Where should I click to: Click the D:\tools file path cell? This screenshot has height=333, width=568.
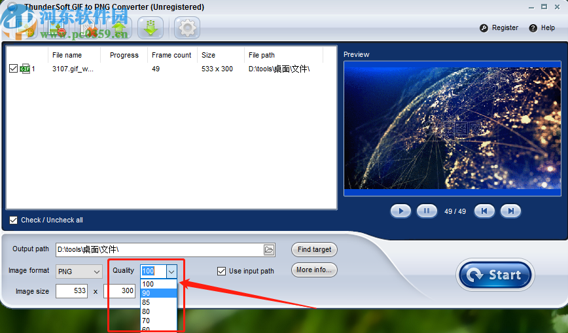pyautogui.click(x=279, y=69)
